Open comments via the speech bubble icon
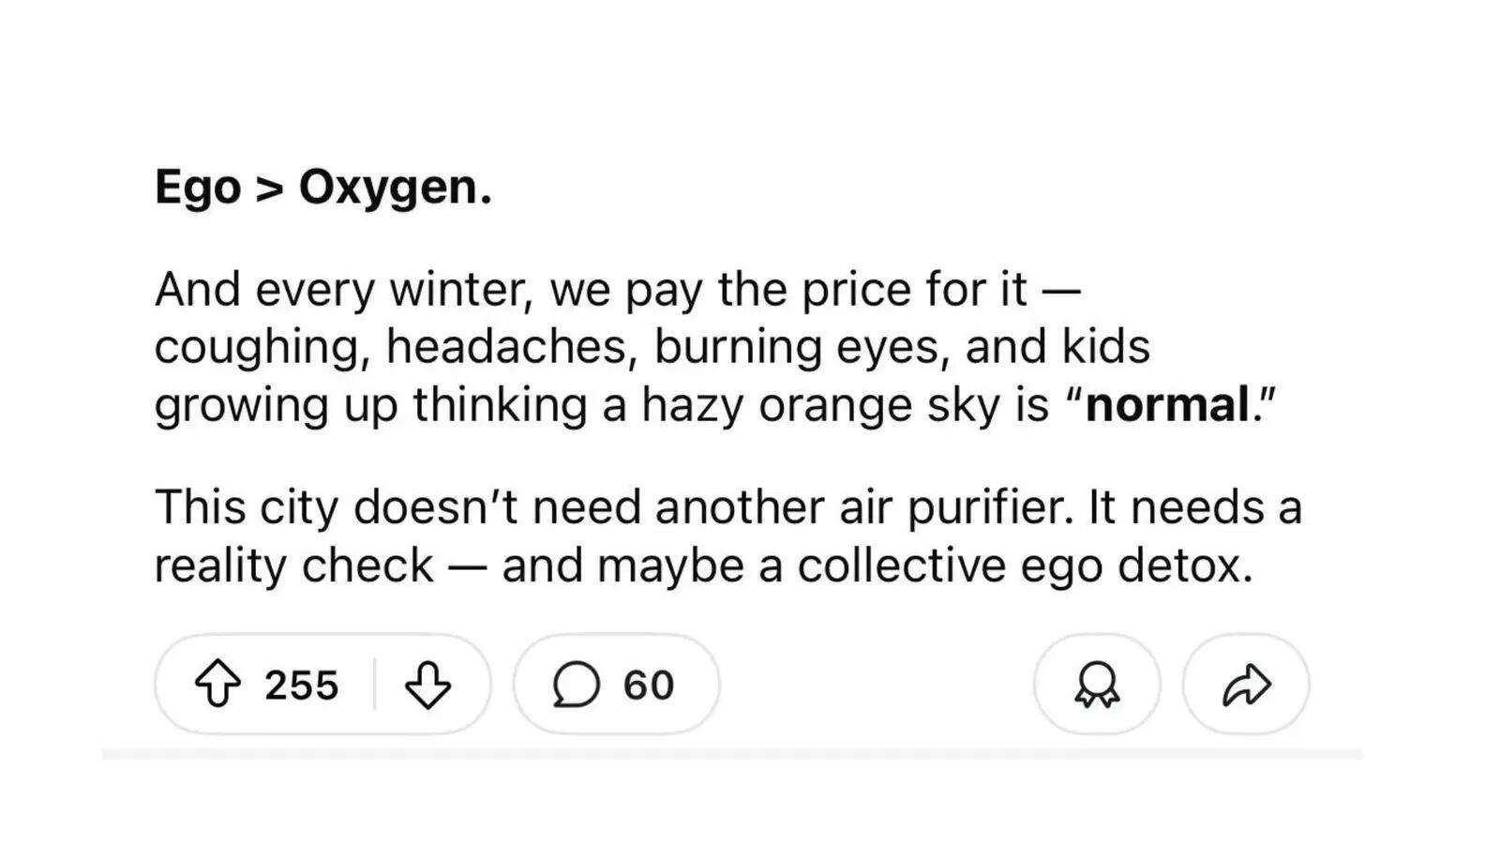Image resolution: width=1500 pixels, height=844 pixels. click(x=576, y=685)
